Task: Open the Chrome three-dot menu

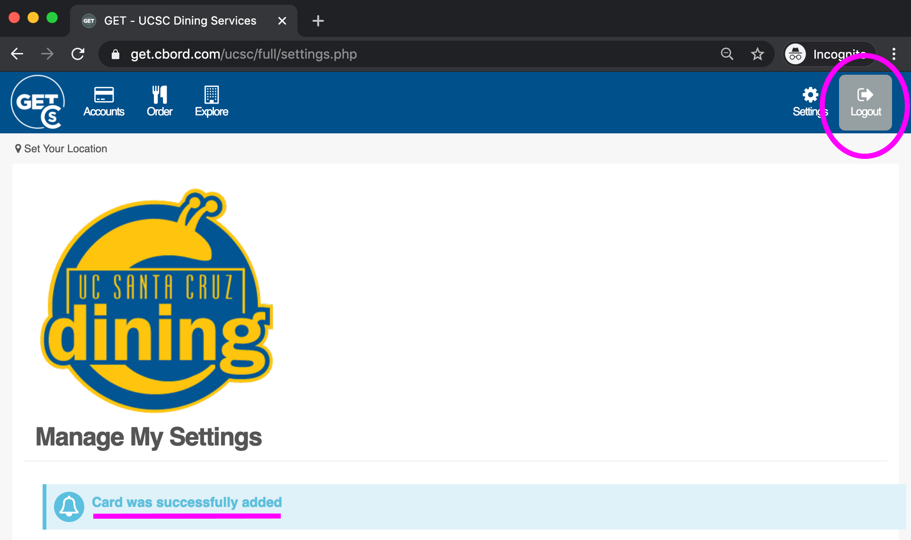Action: tap(894, 54)
